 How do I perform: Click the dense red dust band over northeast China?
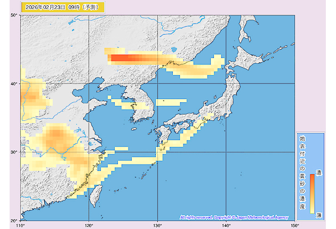(127, 58)
